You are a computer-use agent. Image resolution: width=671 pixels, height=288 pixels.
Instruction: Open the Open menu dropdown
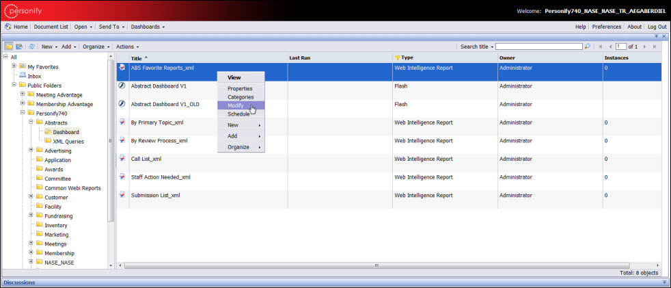[83, 27]
